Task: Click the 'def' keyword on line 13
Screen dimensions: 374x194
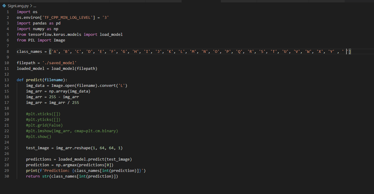Action: [20, 80]
